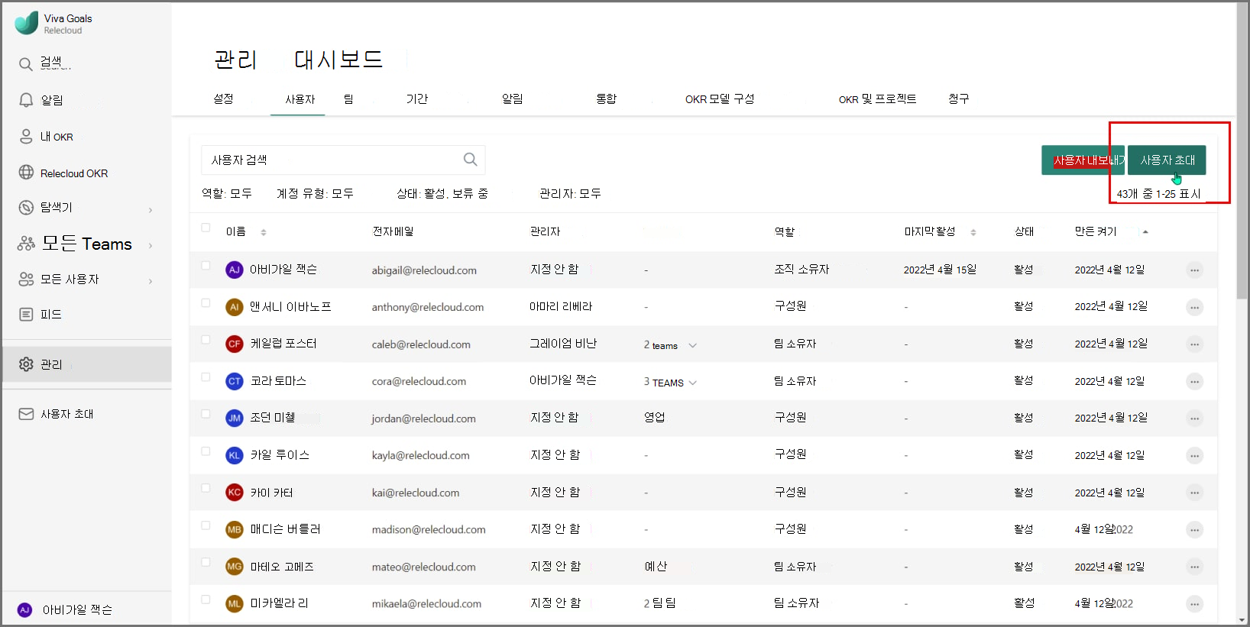
Task: Click the 모든 사용자 people icon
Action: pyautogui.click(x=26, y=280)
